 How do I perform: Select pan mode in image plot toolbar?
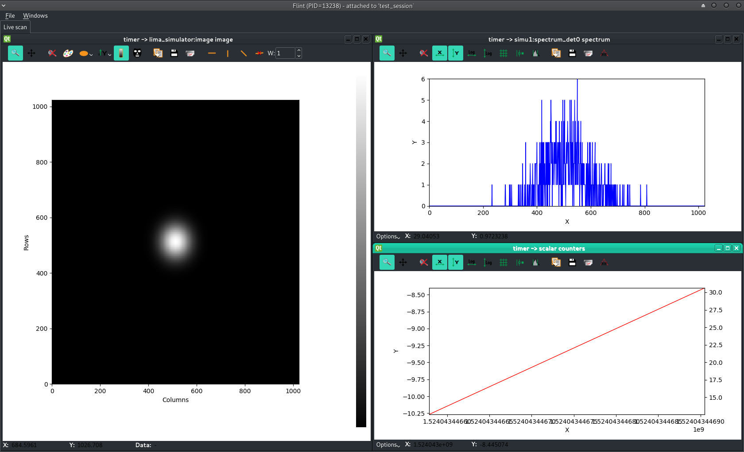coord(31,53)
